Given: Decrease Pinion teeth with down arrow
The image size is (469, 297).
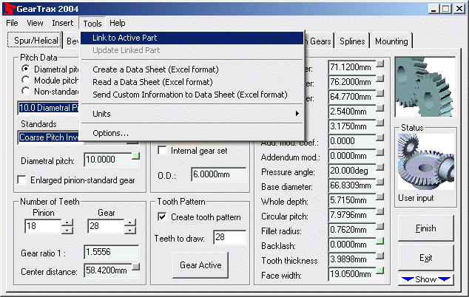Looking at the screenshot, I should point(67,230).
